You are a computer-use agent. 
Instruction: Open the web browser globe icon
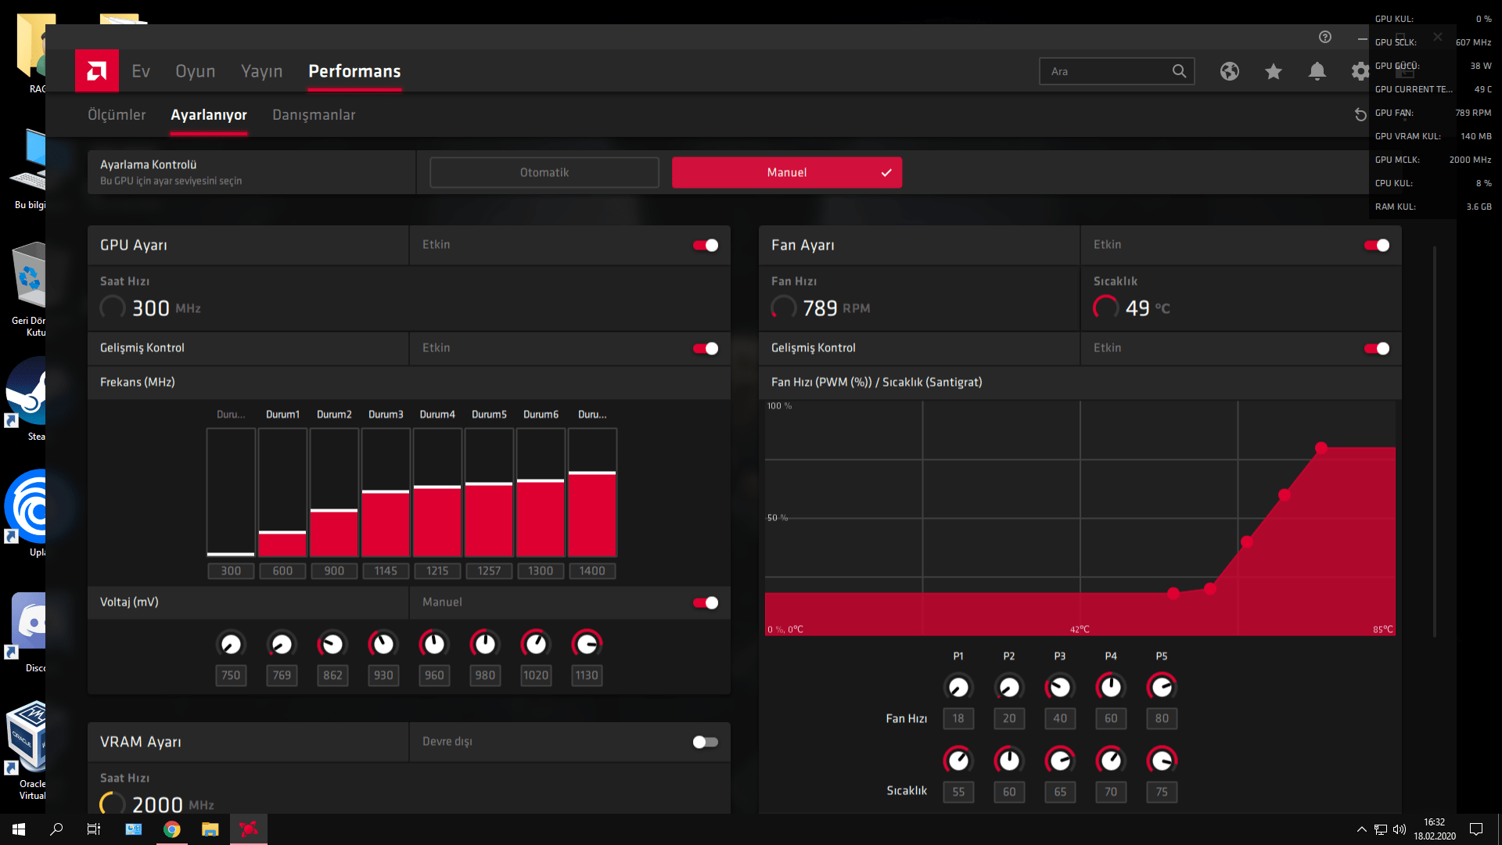coord(1229,71)
